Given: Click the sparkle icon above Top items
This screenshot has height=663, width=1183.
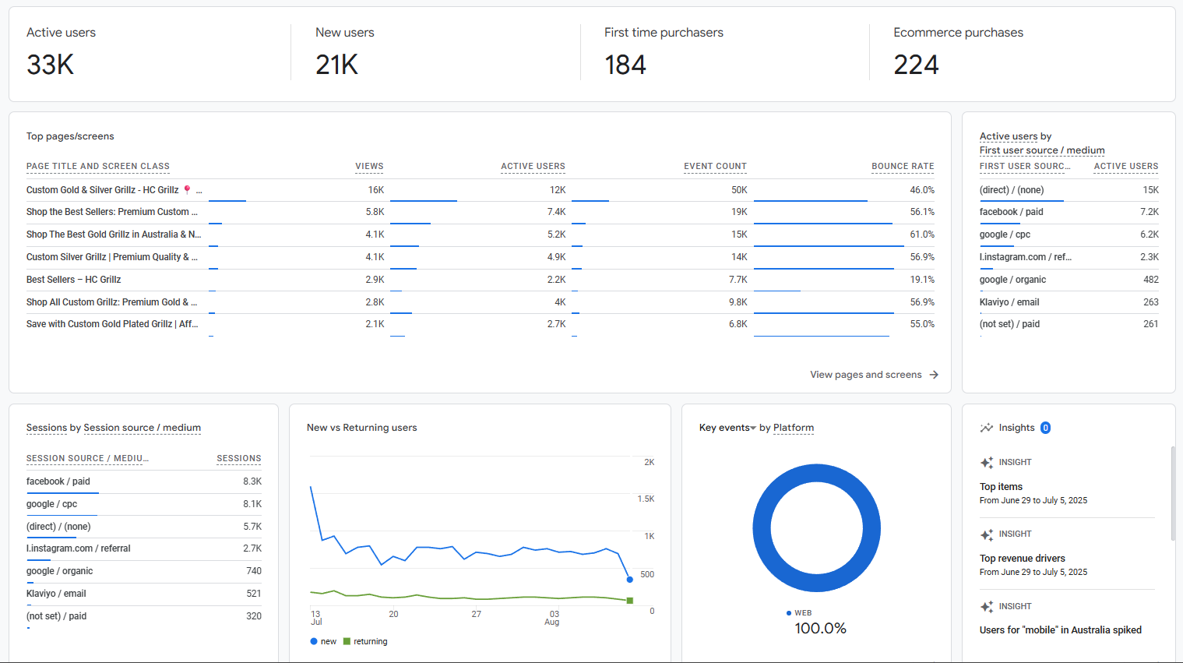Looking at the screenshot, I should (987, 463).
